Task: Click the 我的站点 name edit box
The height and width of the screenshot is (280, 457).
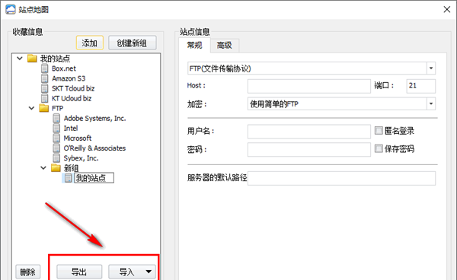Action: (94, 178)
